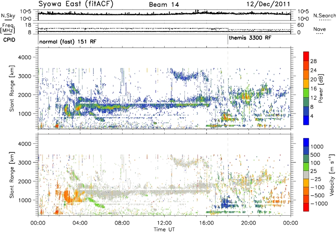The image size is (336, 232).
Task: Select the yellow 16–20 dB Power swatch
Action: 306,84
